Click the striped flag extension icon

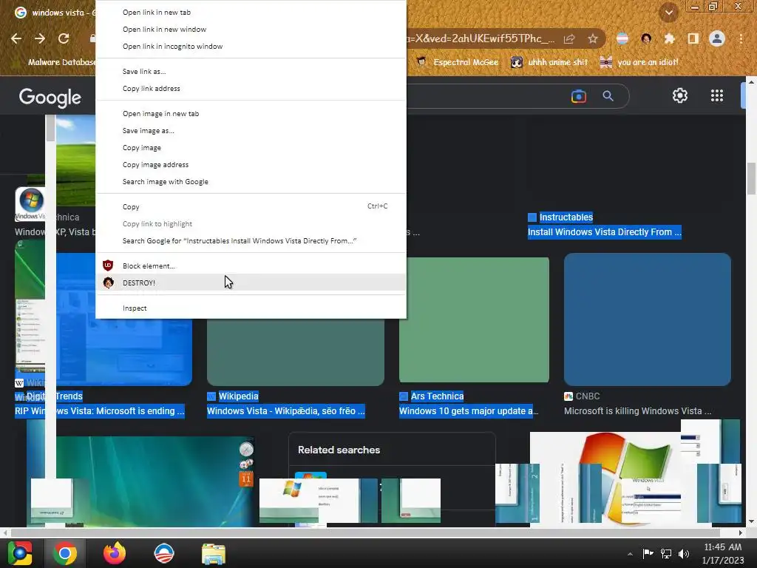point(622,38)
